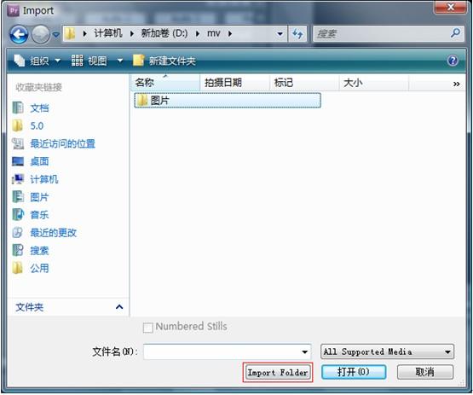Click the search magnifier icon
473x395 pixels.
tap(455, 33)
